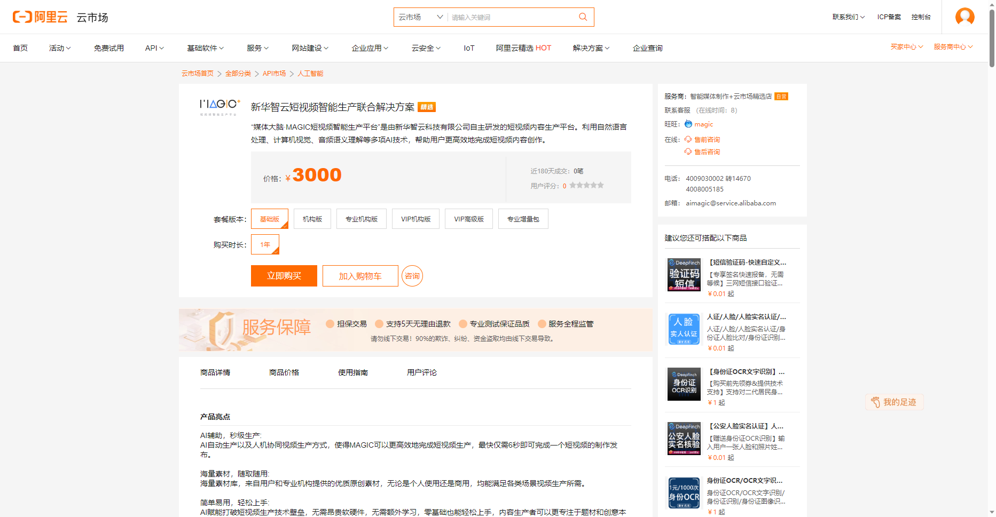Click the MAGIC product logo
Viewport: 996px width, 517px height.
pos(220,107)
